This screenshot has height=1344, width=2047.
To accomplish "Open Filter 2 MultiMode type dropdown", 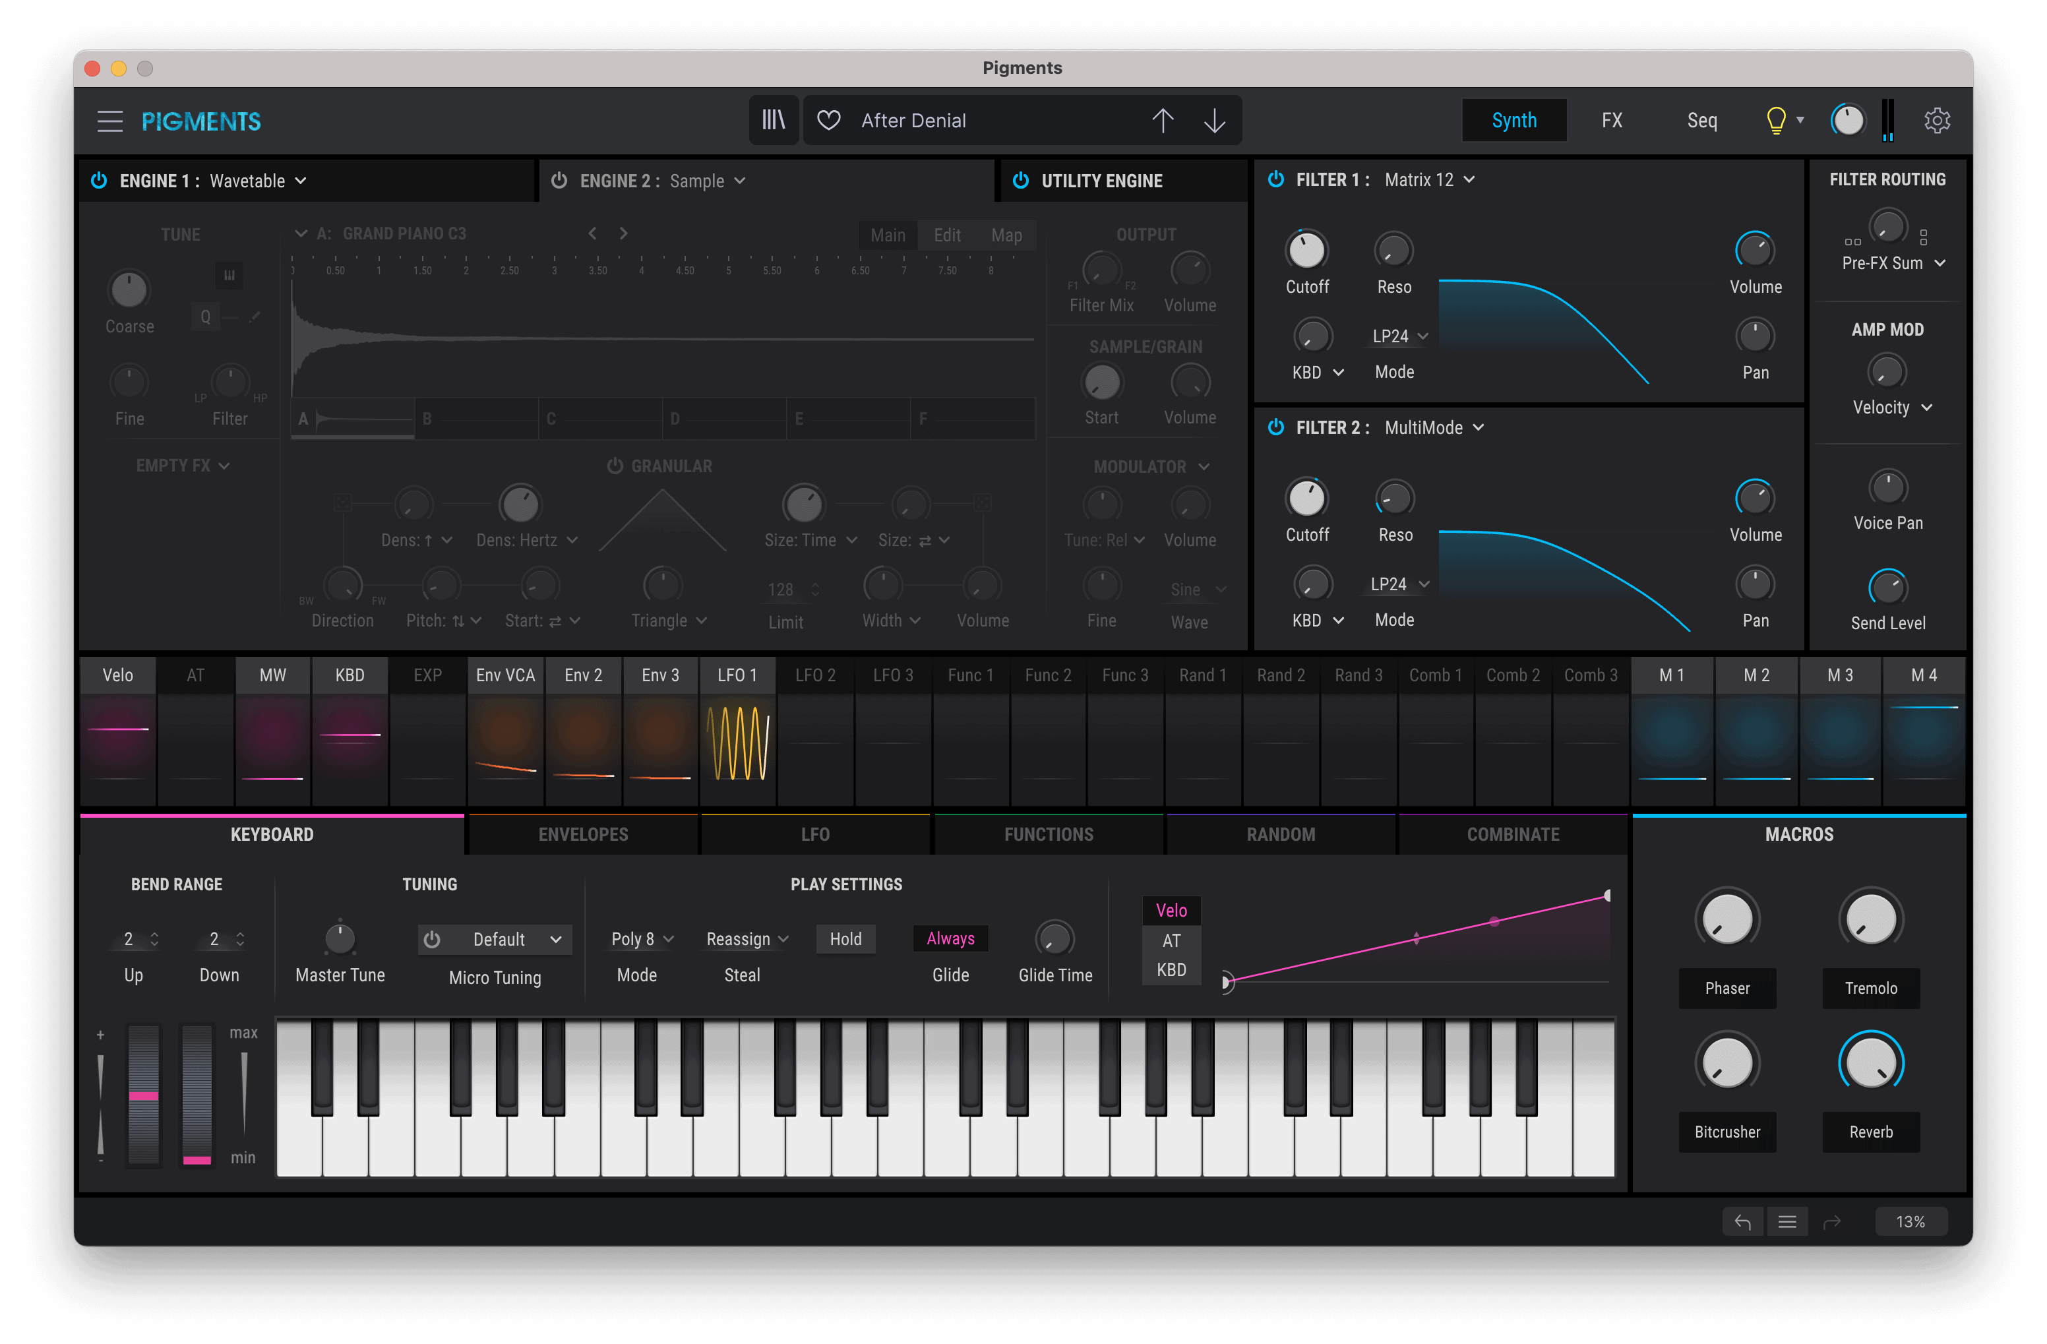I will [1434, 427].
